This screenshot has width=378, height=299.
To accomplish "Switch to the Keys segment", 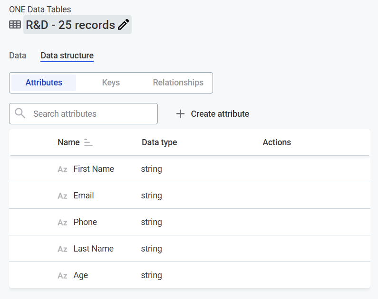I will (x=111, y=83).
